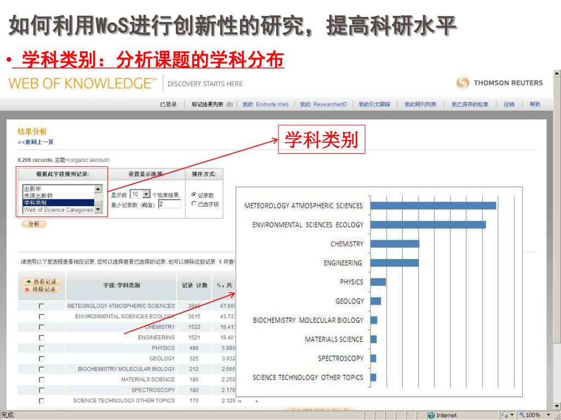Click the Thomson Reuters logo
Image resolution: width=561 pixels, height=420 pixels.
pyautogui.click(x=500, y=83)
